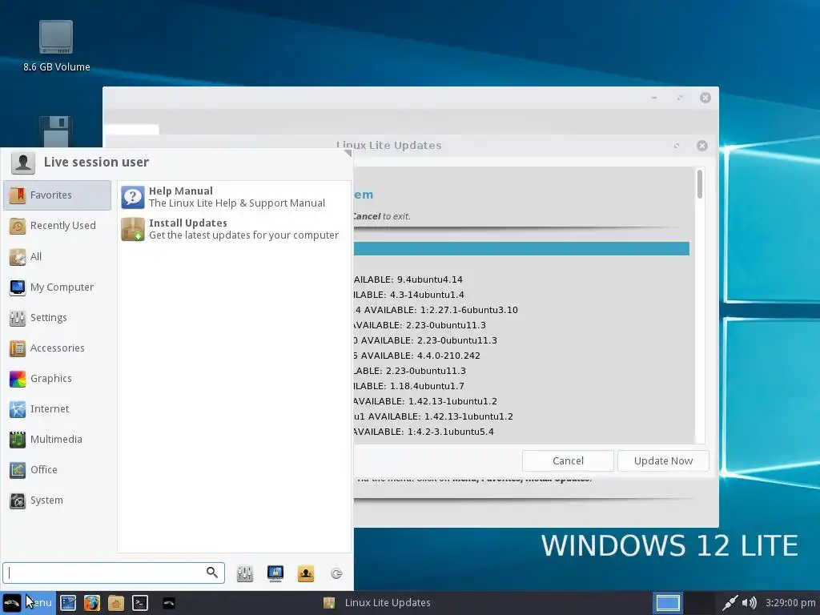The width and height of the screenshot is (820, 615).
Task: Click the 4.4.0-210.242 update row
Action: click(x=416, y=355)
